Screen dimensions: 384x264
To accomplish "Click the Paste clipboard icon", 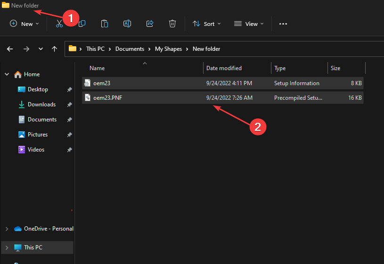I will (x=105, y=24).
